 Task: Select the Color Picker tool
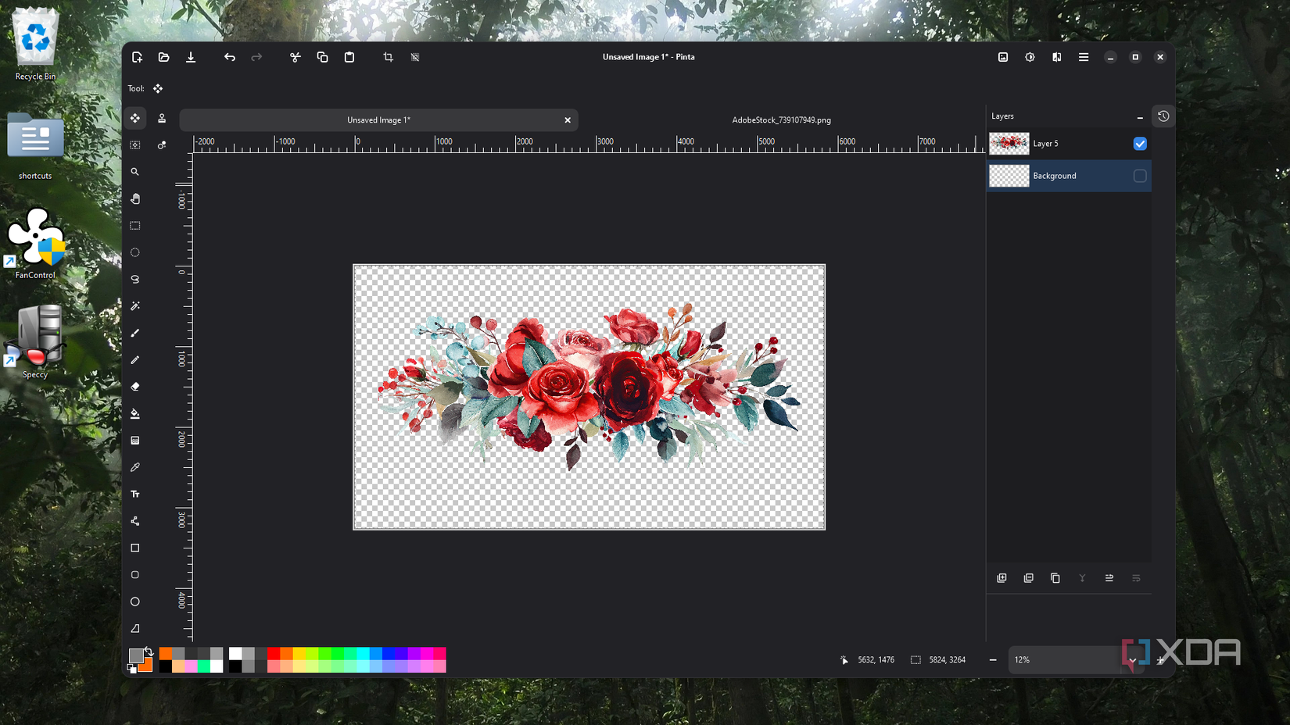(x=135, y=466)
